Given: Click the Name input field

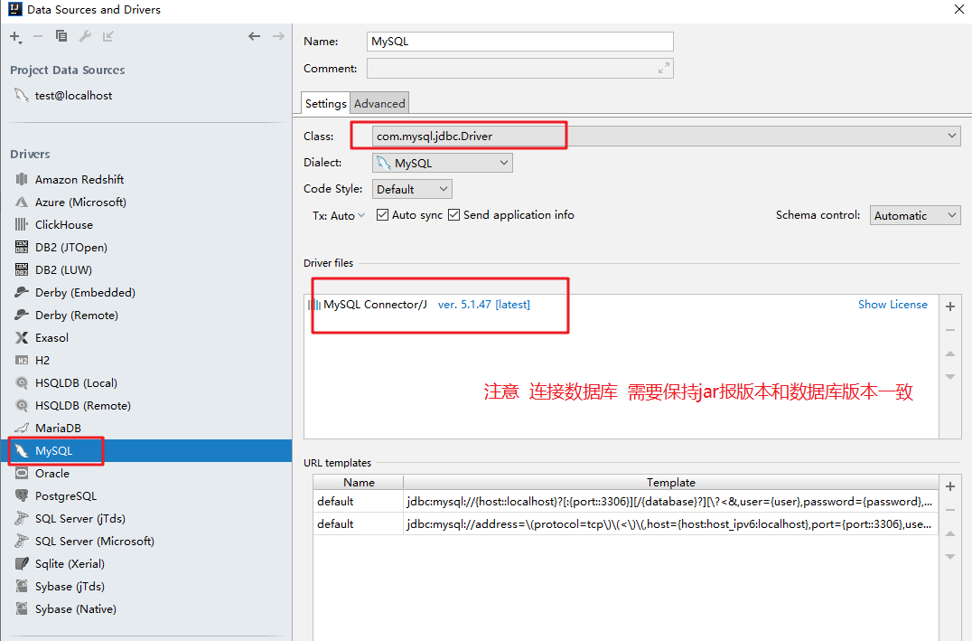Looking at the screenshot, I should point(519,42).
